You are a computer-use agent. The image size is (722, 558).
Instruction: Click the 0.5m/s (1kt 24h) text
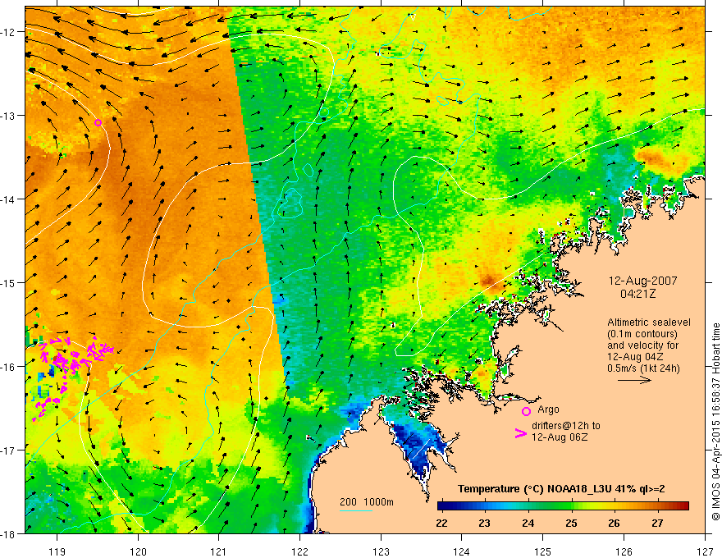tap(644, 368)
